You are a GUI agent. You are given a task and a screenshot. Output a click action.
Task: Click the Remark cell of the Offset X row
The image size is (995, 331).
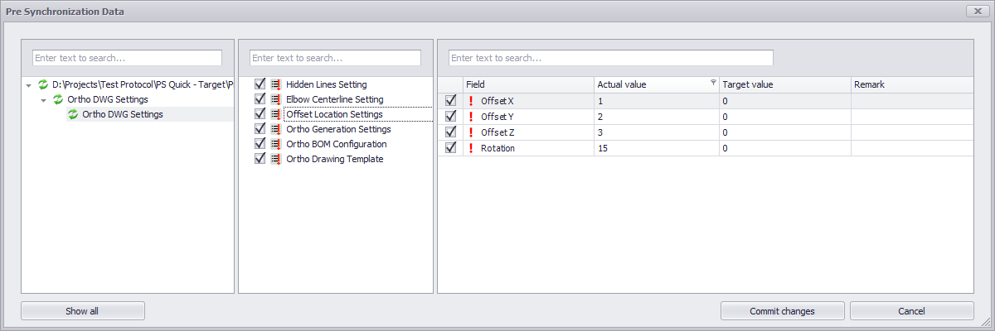click(x=912, y=101)
